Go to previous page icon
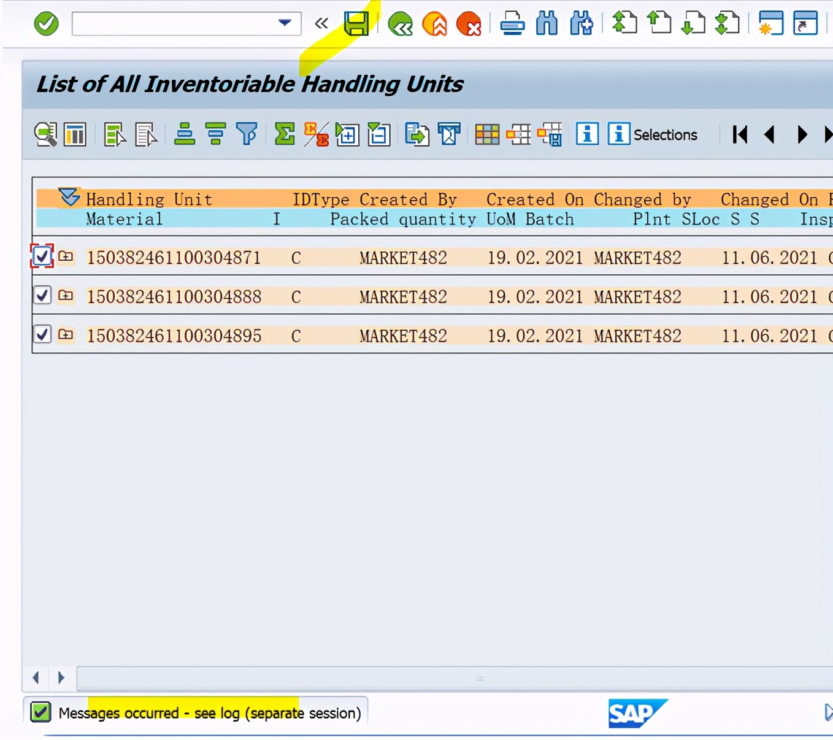833x740 pixels. (x=659, y=24)
